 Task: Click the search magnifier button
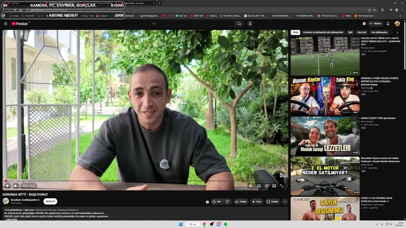[239, 23]
